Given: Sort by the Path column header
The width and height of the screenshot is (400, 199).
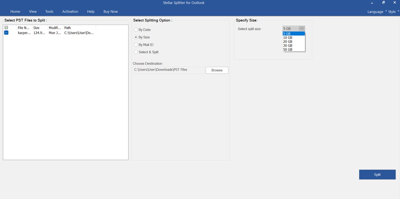Looking at the screenshot, I should coord(79,28).
